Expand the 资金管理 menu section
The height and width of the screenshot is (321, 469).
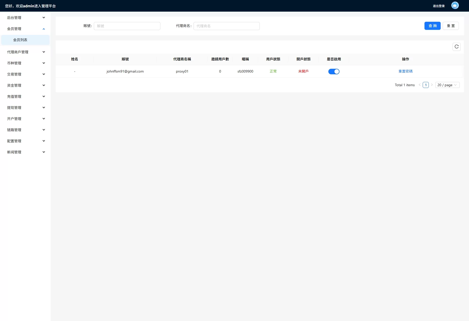coord(25,85)
